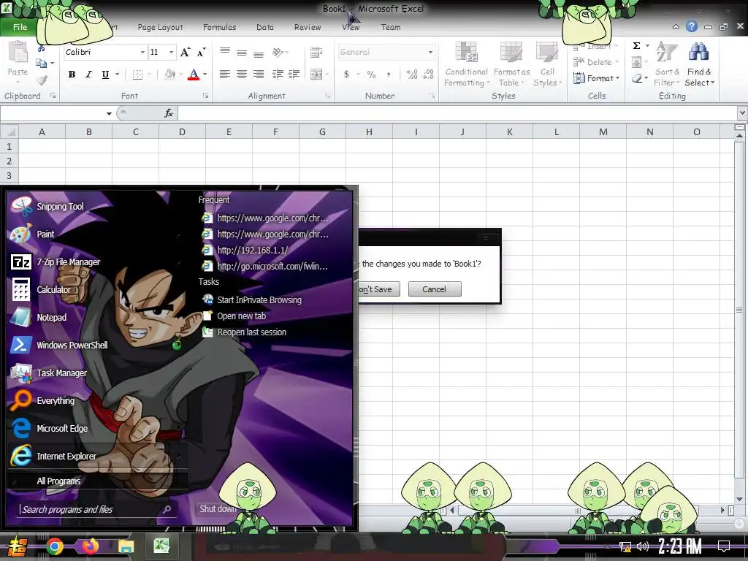748x561 pixels.
Task: Expand All Programs in the Start menu
Action: [58, 481]
